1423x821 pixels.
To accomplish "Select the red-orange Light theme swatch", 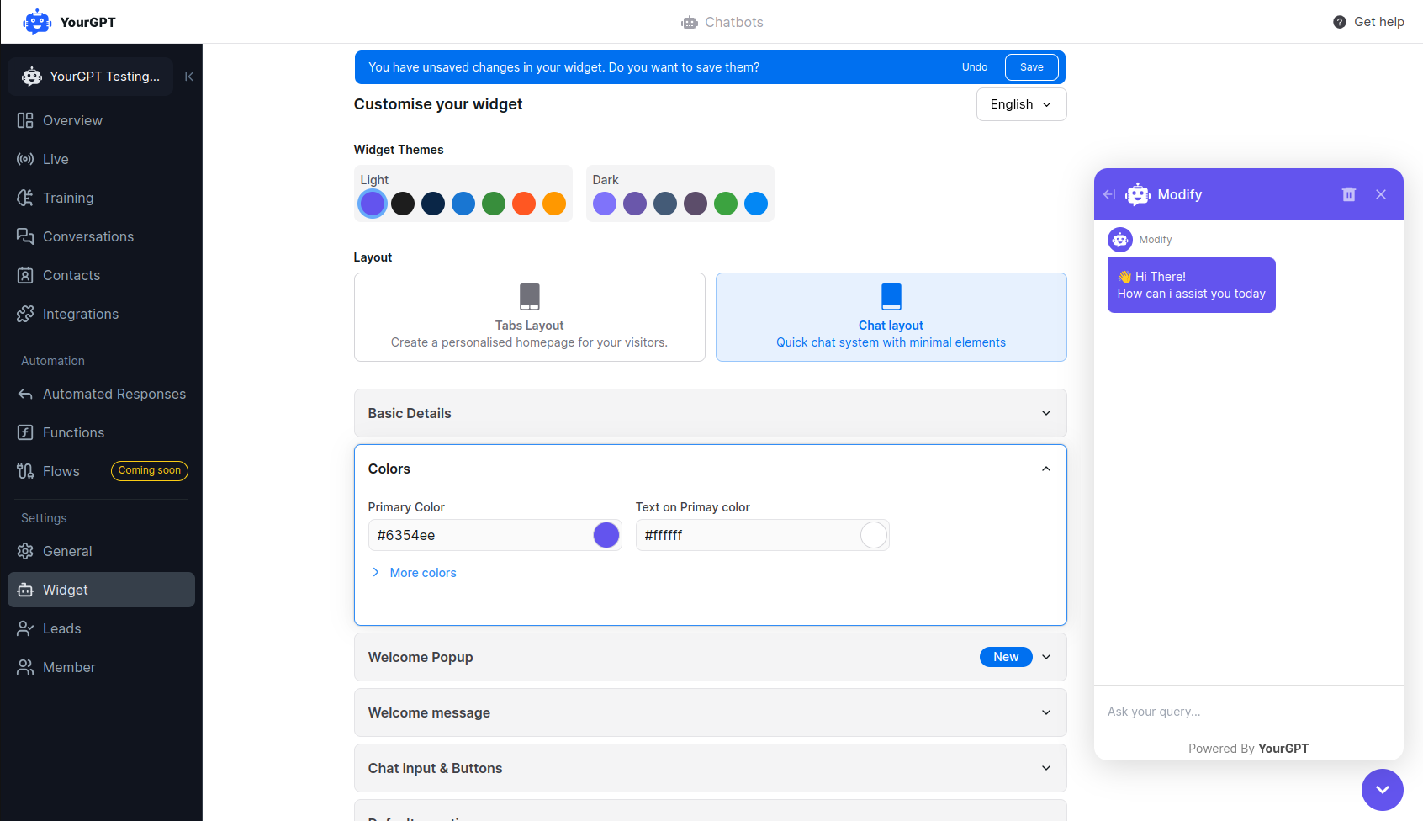I will pyautogui.click(x=524, y=204).
